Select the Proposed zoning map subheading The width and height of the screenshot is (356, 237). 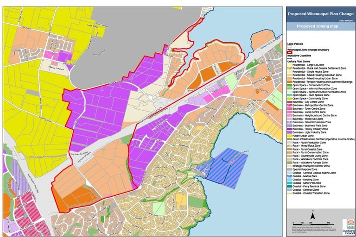319,27
